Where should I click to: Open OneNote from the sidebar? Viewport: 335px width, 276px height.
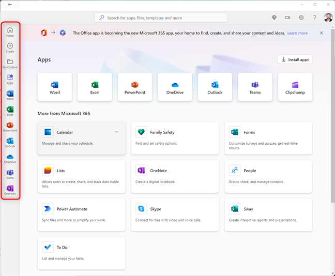pyautogui.click(x=10, y=190)
